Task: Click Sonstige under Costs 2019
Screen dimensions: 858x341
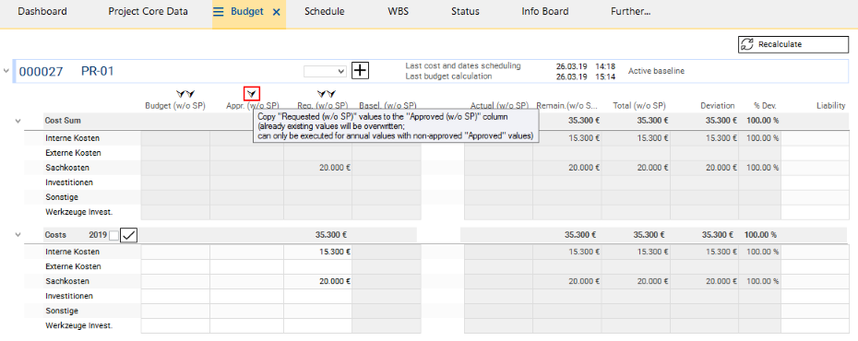Action: click(x=62, y=311)
